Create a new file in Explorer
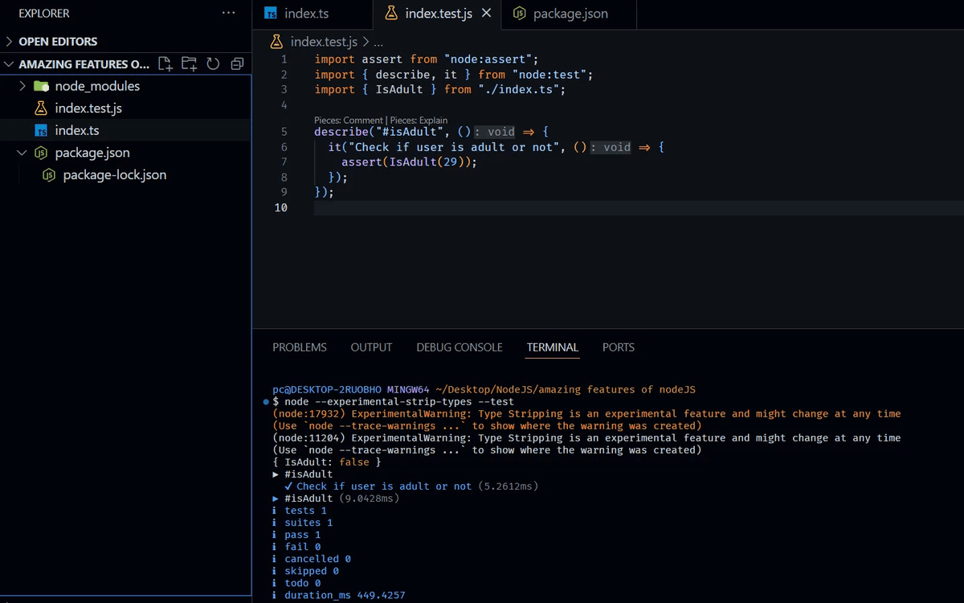 click(165, 64)
